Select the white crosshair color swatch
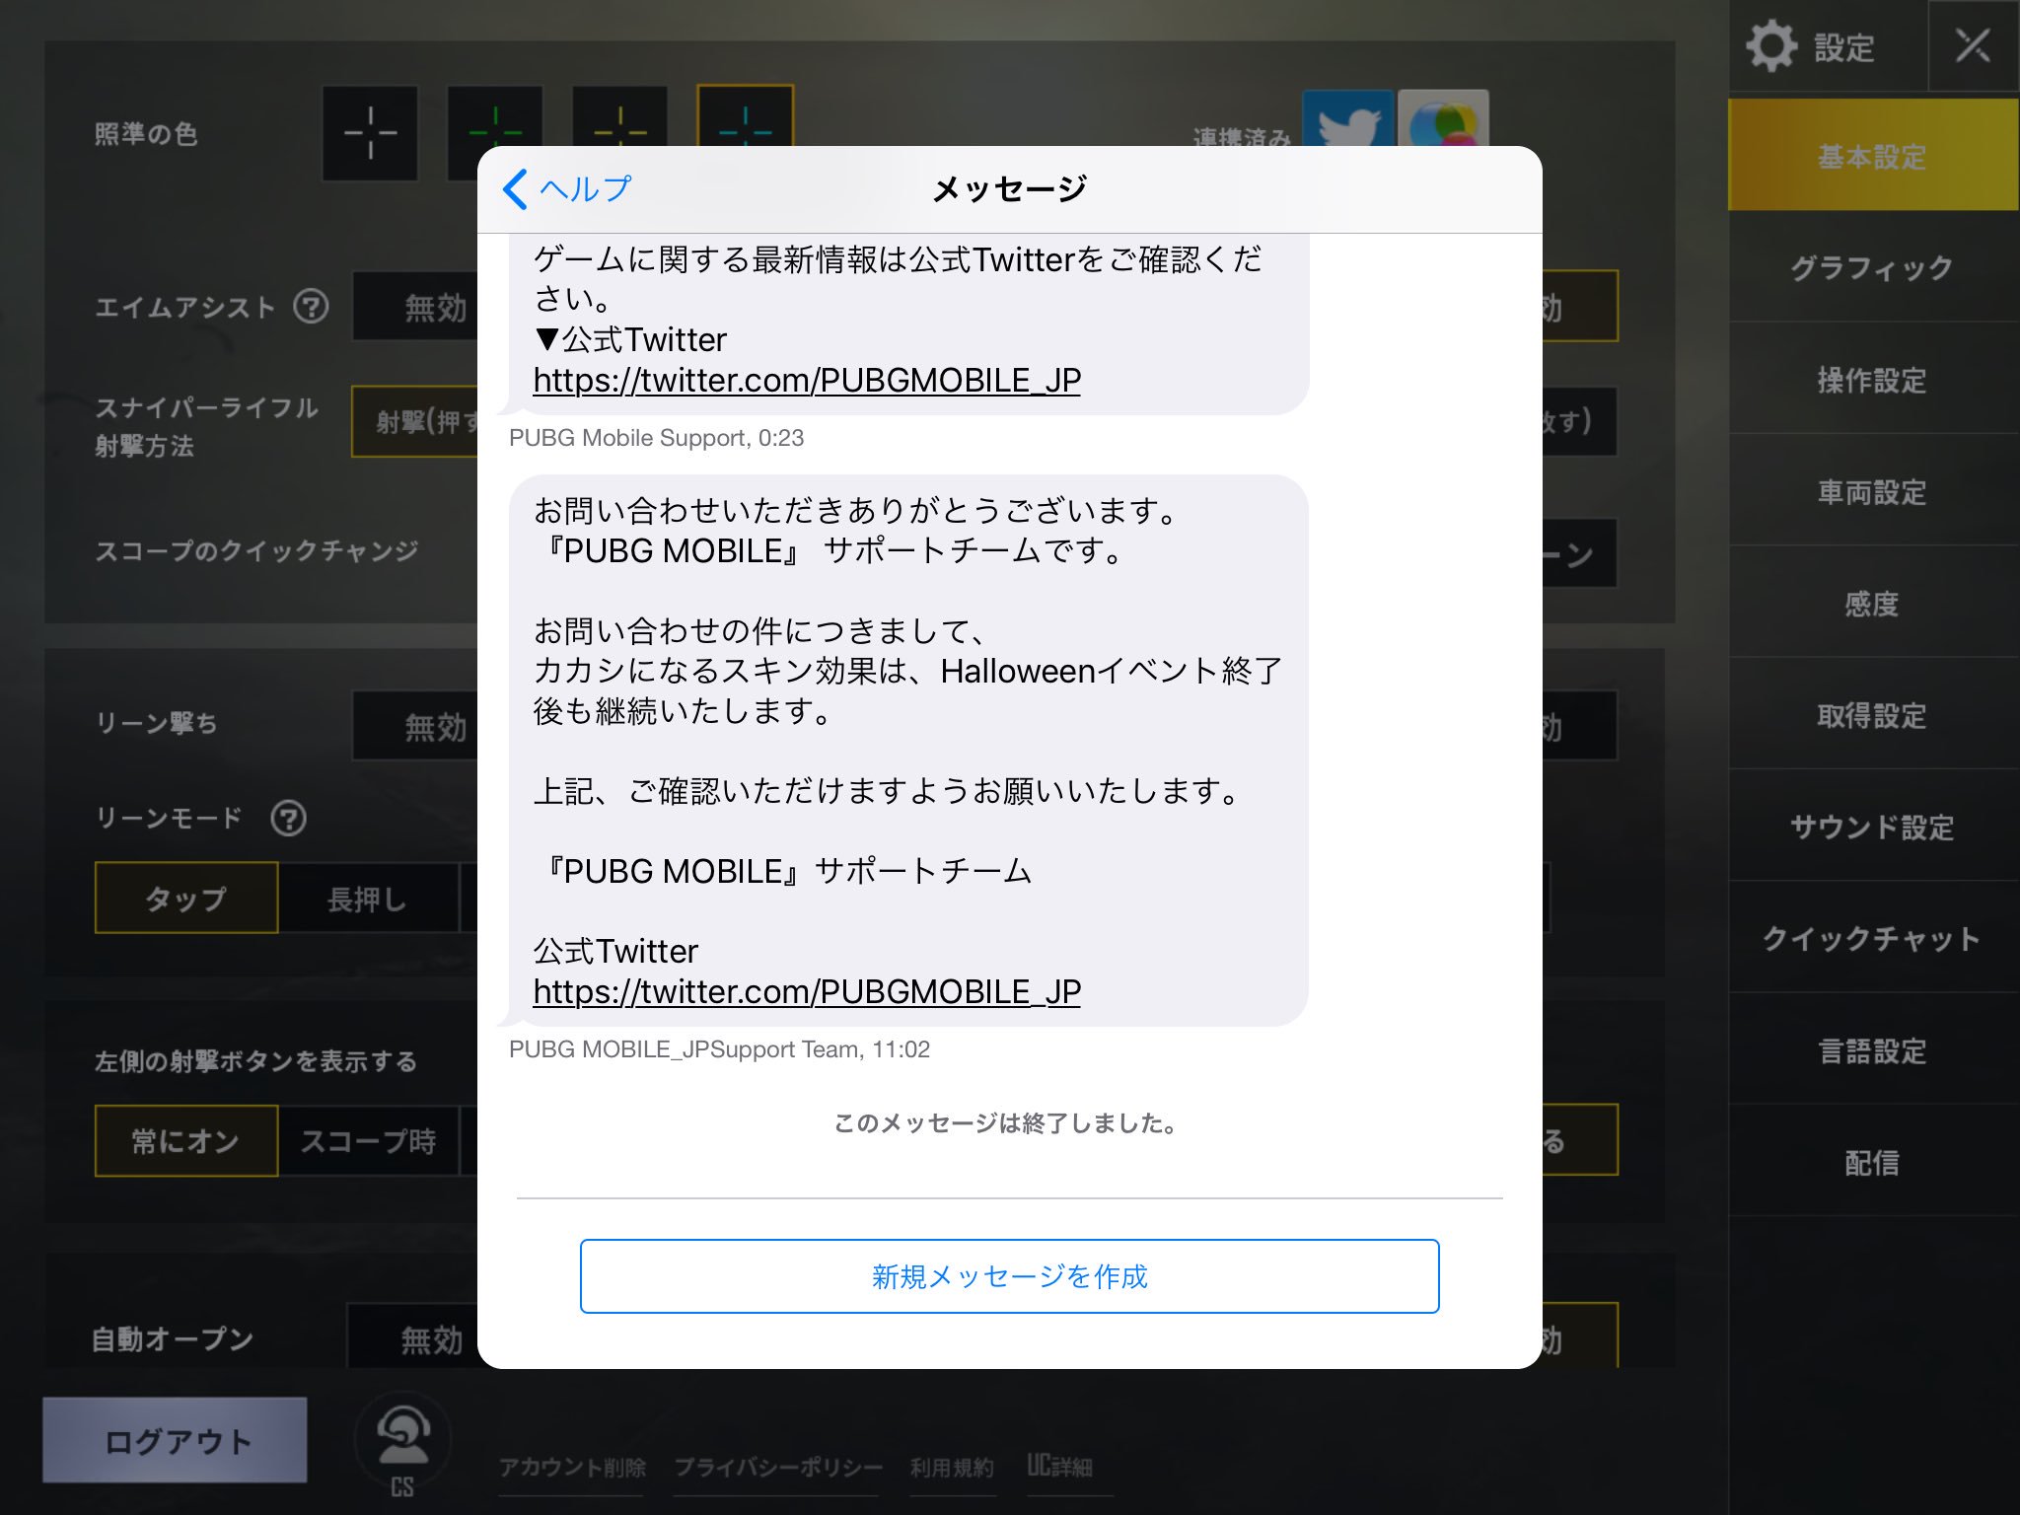 click(370, 133)
